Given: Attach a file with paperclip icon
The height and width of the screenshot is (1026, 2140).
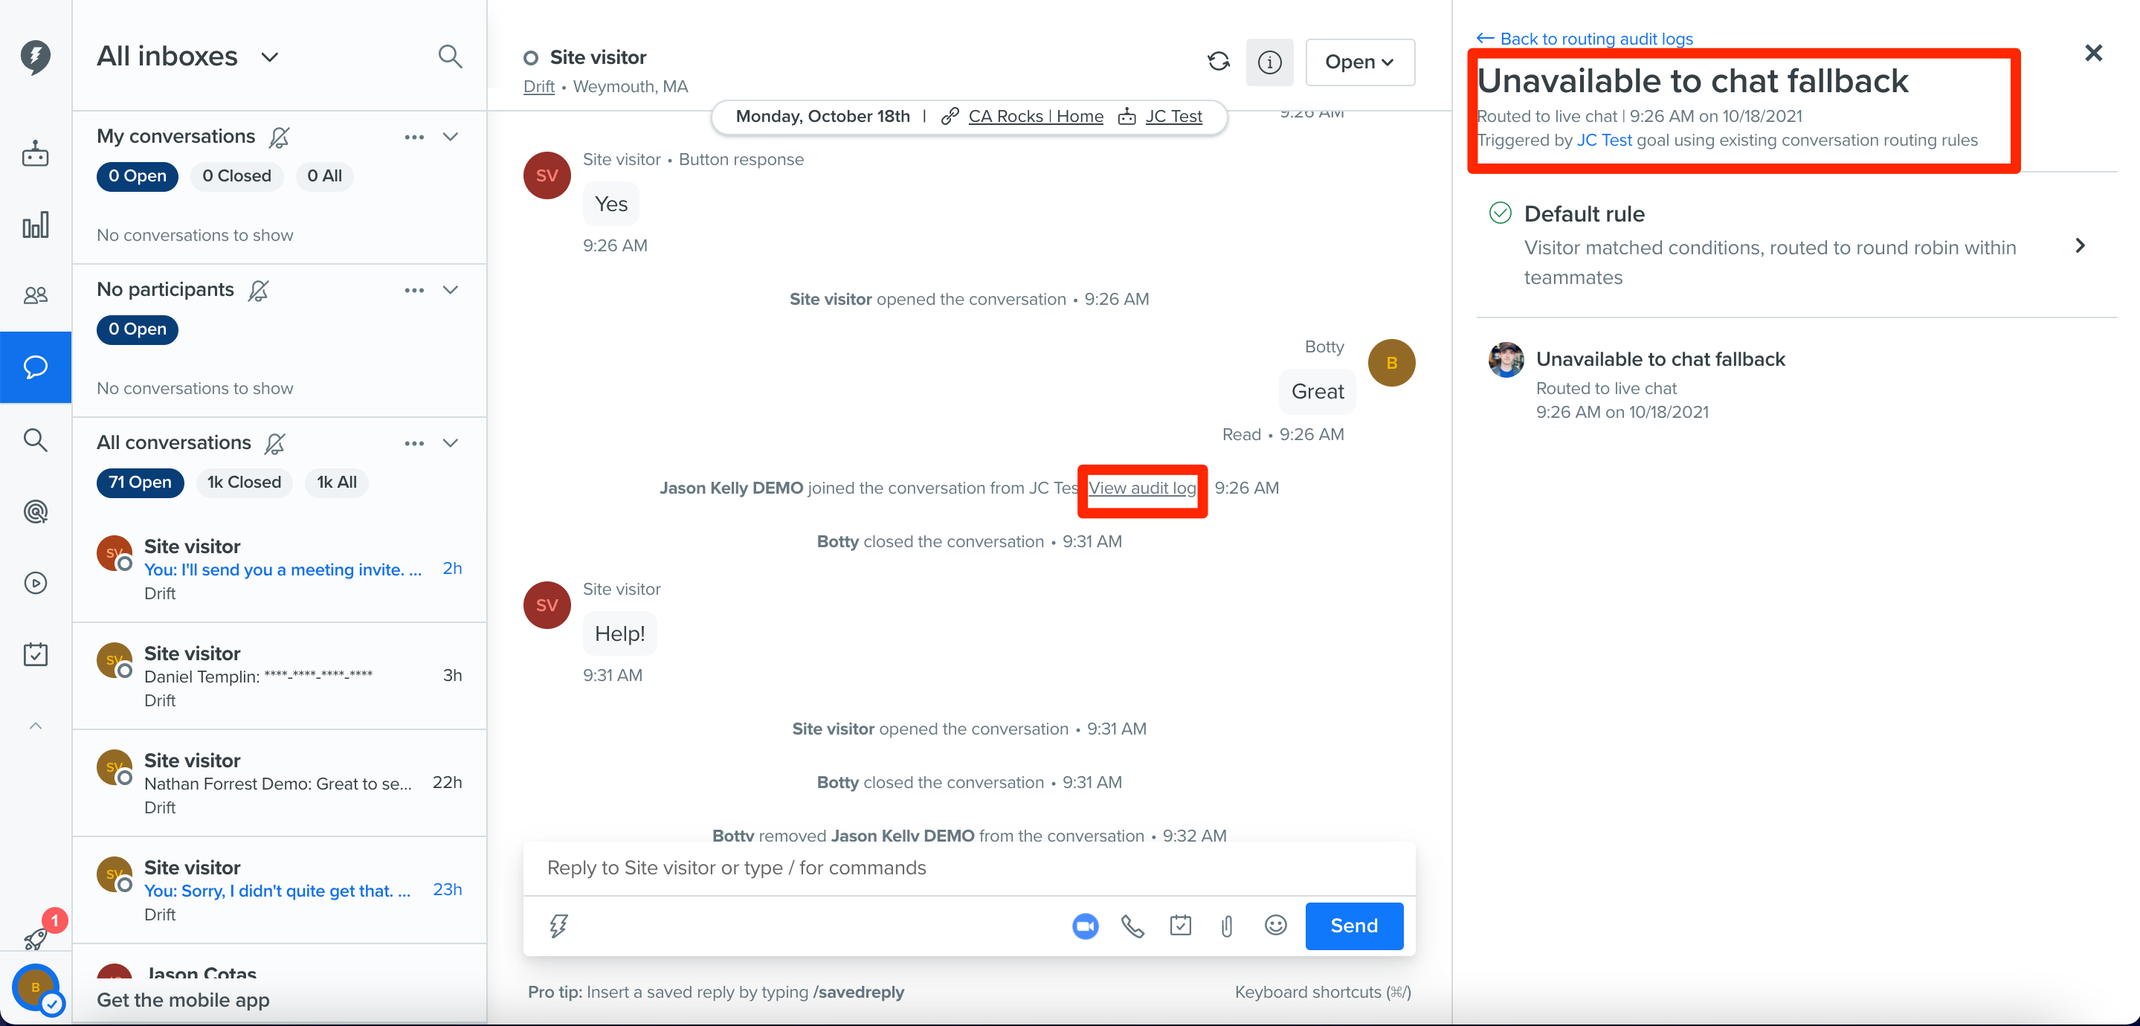Looking at the screenshot, I should point(1226,925).
